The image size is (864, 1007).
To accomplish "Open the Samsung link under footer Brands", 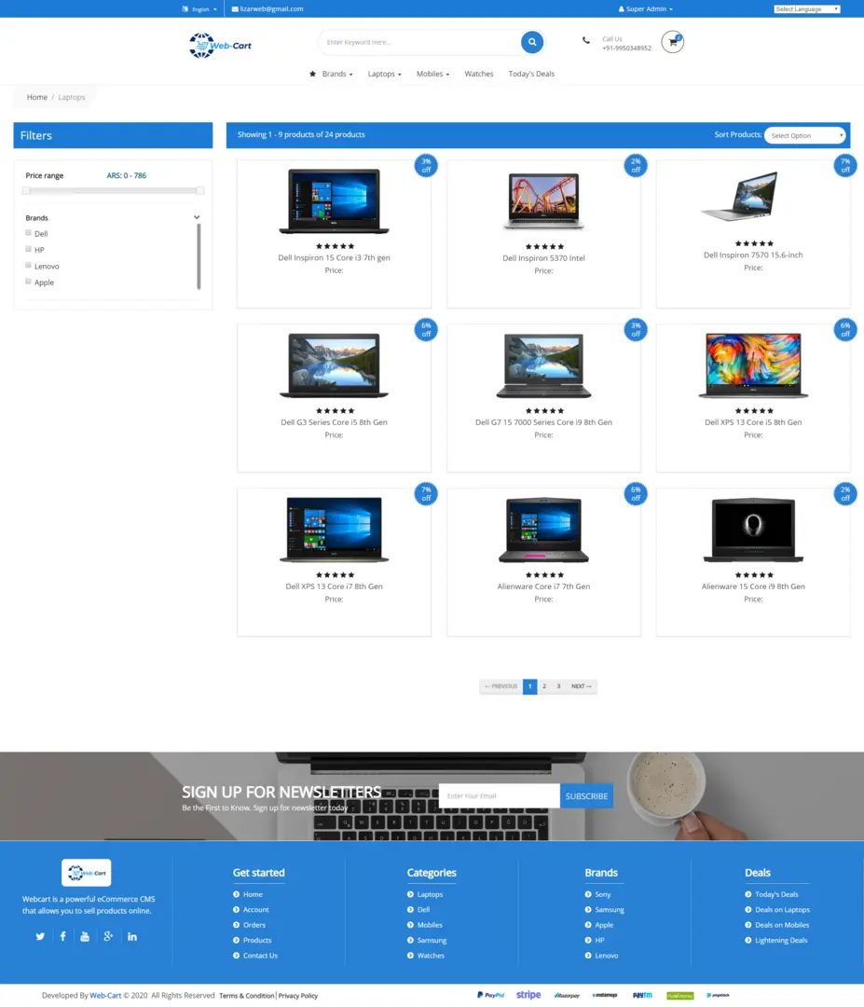I will (x=610, y=909).
